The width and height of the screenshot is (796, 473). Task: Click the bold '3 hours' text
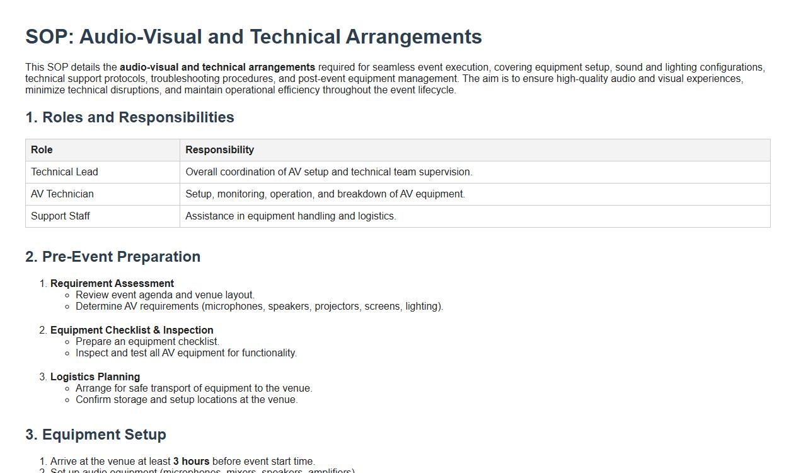pyautogui.click(x=191, y=462)
